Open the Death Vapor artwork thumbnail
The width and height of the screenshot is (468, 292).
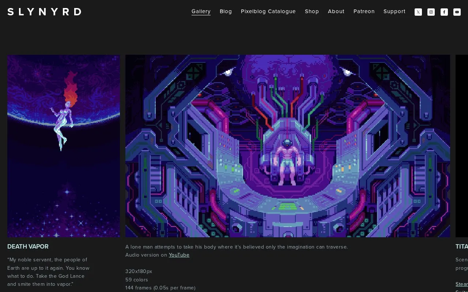coord(64,146)
